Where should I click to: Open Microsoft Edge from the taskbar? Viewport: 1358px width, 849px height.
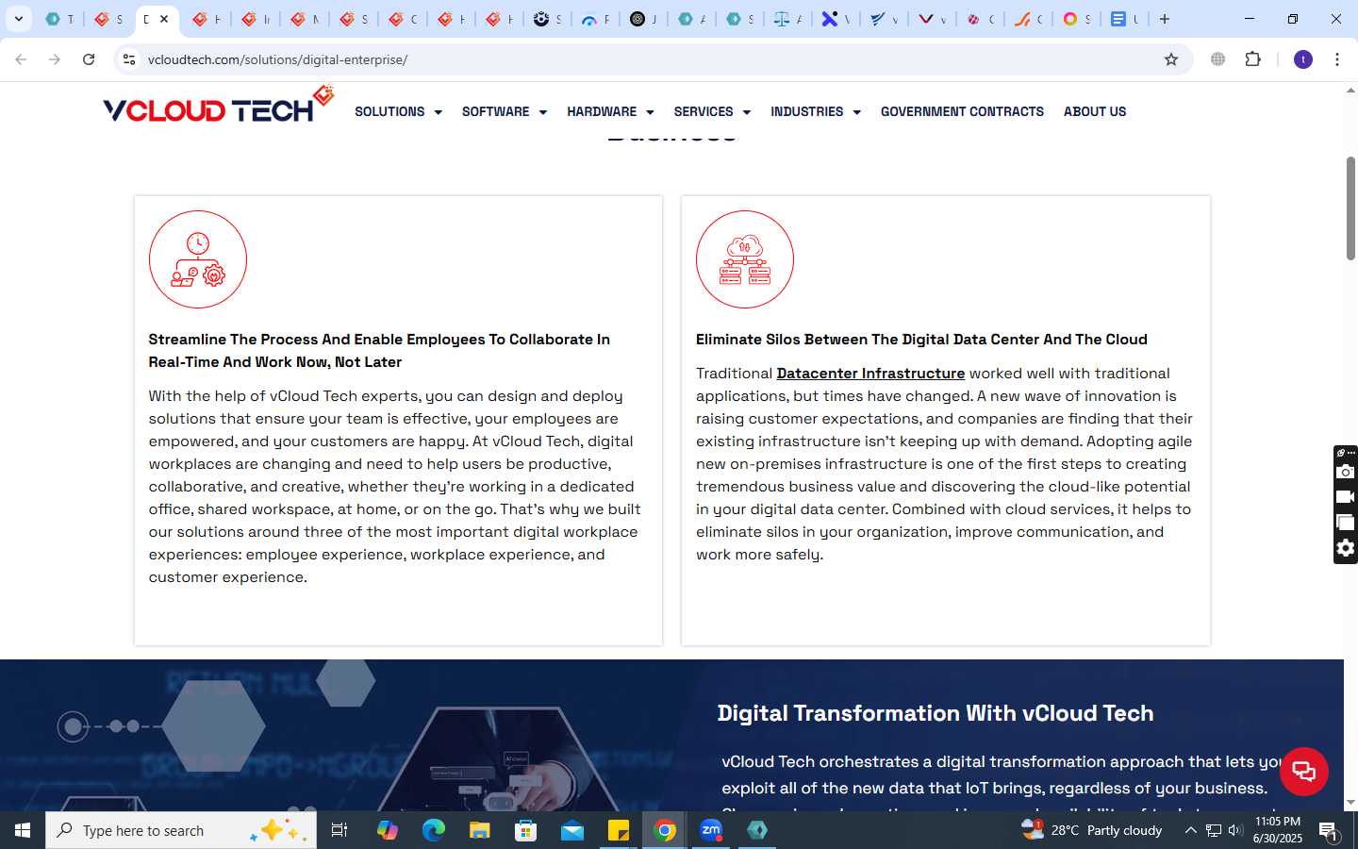tap(433, 830)
